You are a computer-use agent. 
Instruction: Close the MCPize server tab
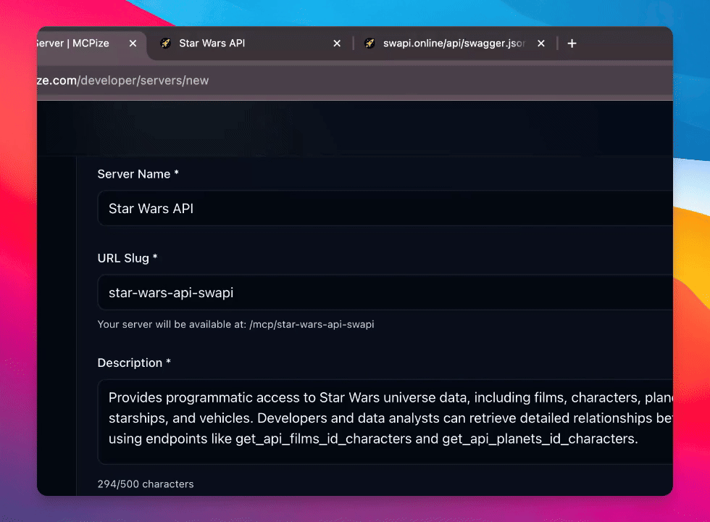pos(133,43)
